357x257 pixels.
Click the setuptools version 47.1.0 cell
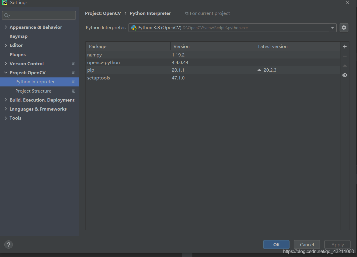point(178,78)
